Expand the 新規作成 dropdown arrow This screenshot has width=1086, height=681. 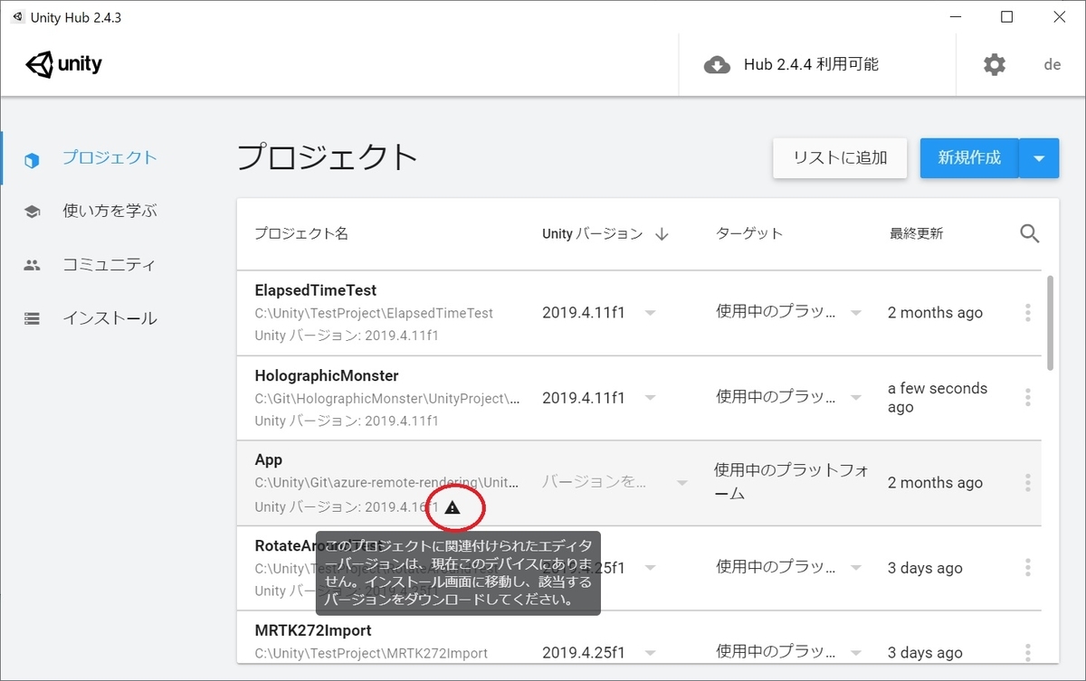click(x=1039, y=158)
